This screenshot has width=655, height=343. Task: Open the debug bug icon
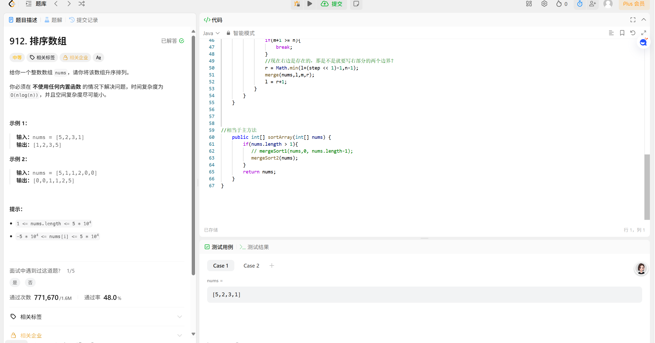pyautogui.click(x=297, y=4)
